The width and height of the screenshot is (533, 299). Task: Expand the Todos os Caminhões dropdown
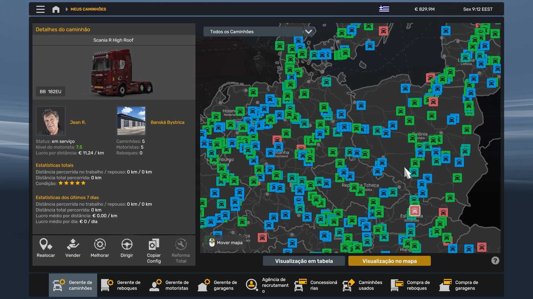(308, 32)
